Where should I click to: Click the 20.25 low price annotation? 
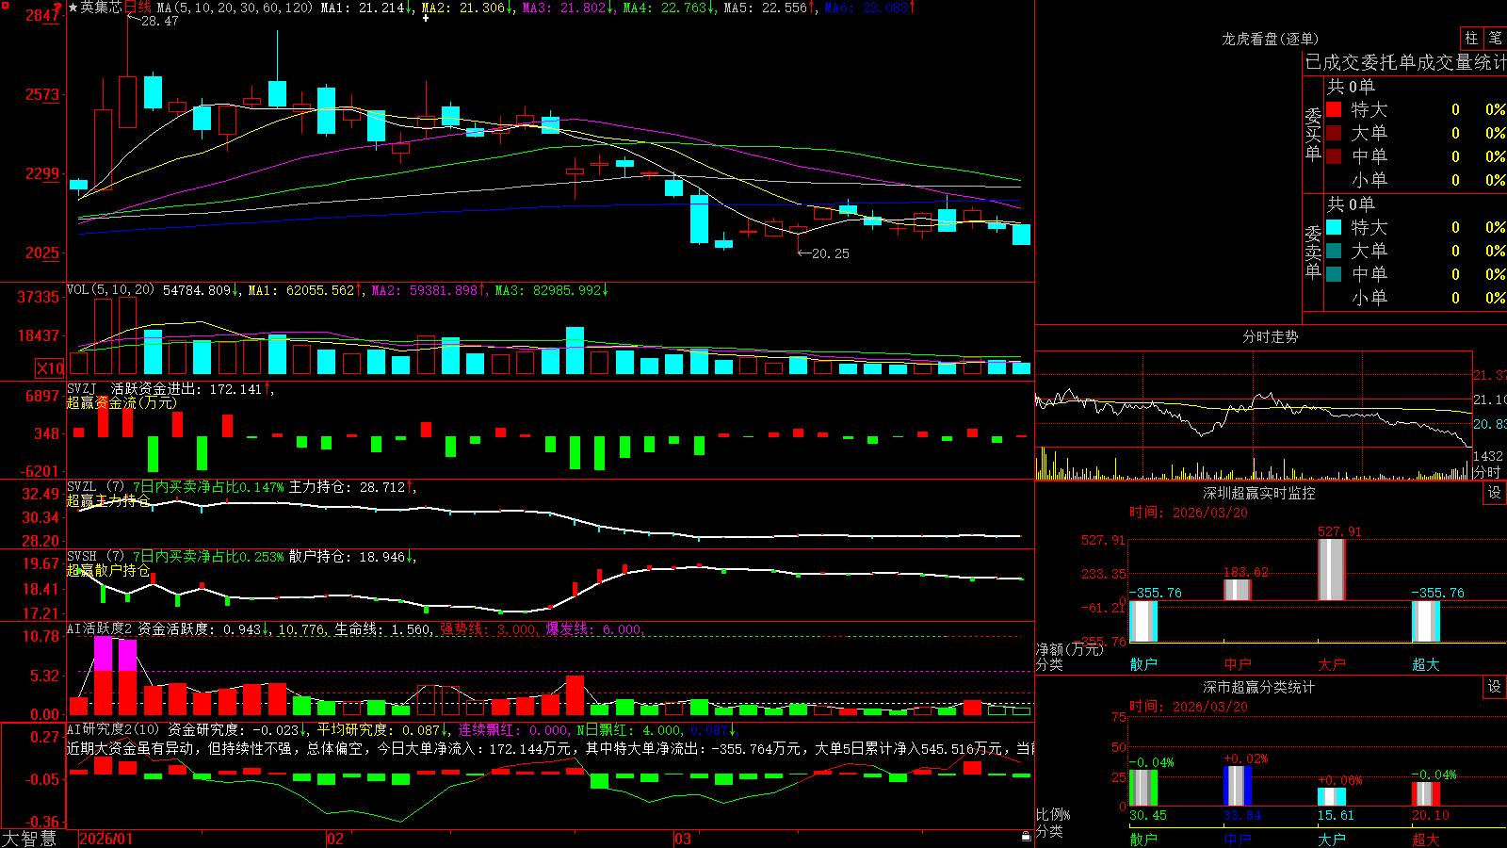(x=831, y=253)
